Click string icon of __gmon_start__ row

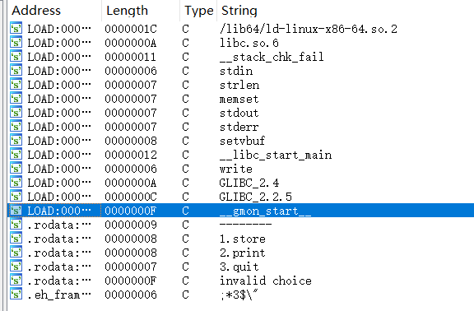(x=16, y=211)
